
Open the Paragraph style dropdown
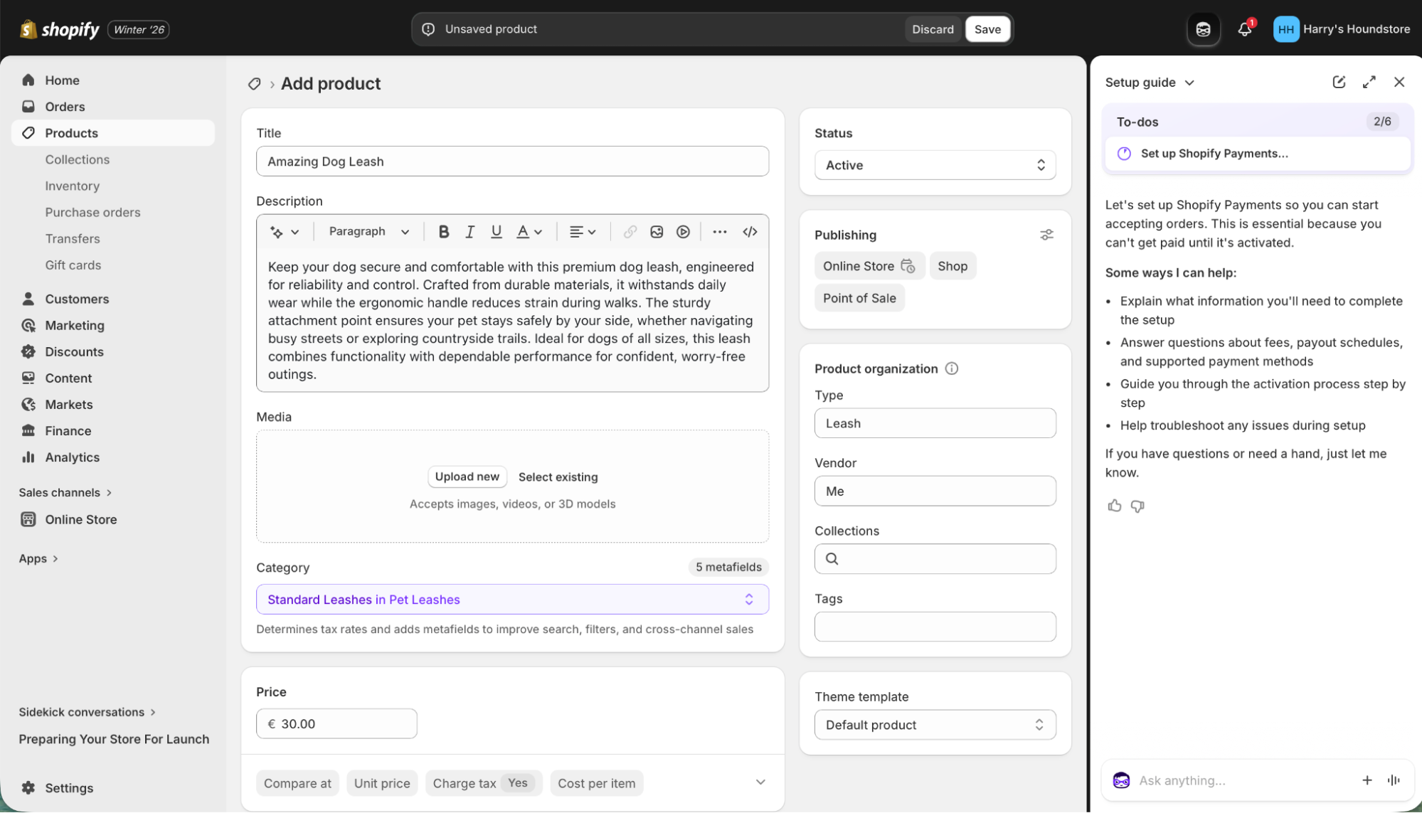368,232
